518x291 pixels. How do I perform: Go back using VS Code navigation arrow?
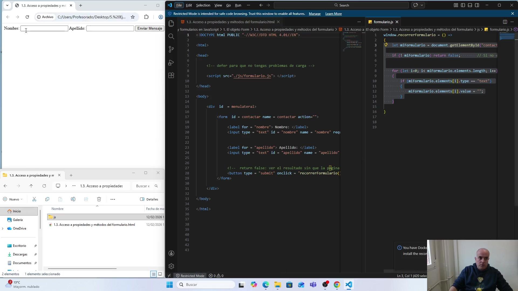point(261,5)
